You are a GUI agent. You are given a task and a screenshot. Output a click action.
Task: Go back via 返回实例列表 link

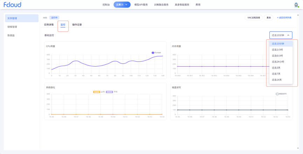point(284,17)
